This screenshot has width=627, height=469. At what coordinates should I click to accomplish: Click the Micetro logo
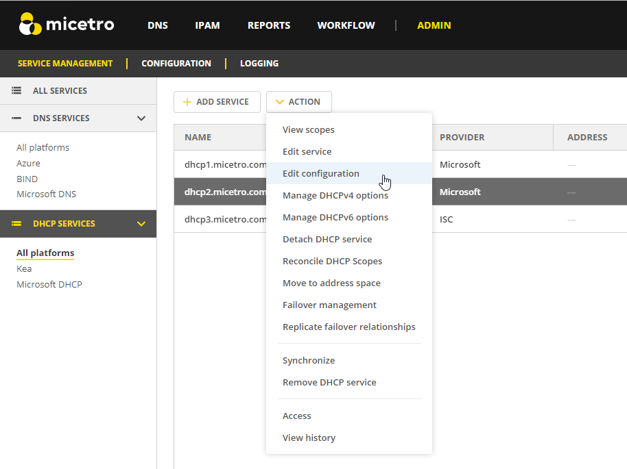67,24
